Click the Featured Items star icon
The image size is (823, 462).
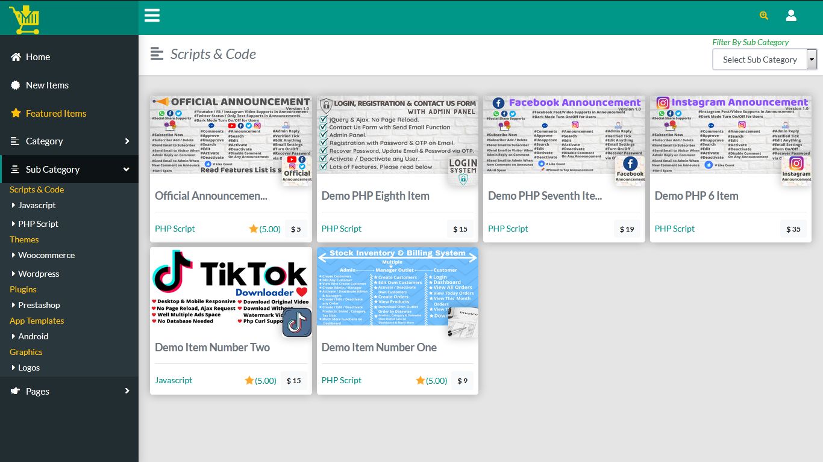pos(16,113)
